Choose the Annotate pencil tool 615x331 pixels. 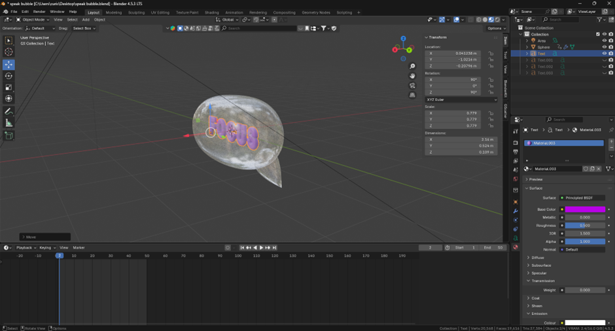point(9,112)
